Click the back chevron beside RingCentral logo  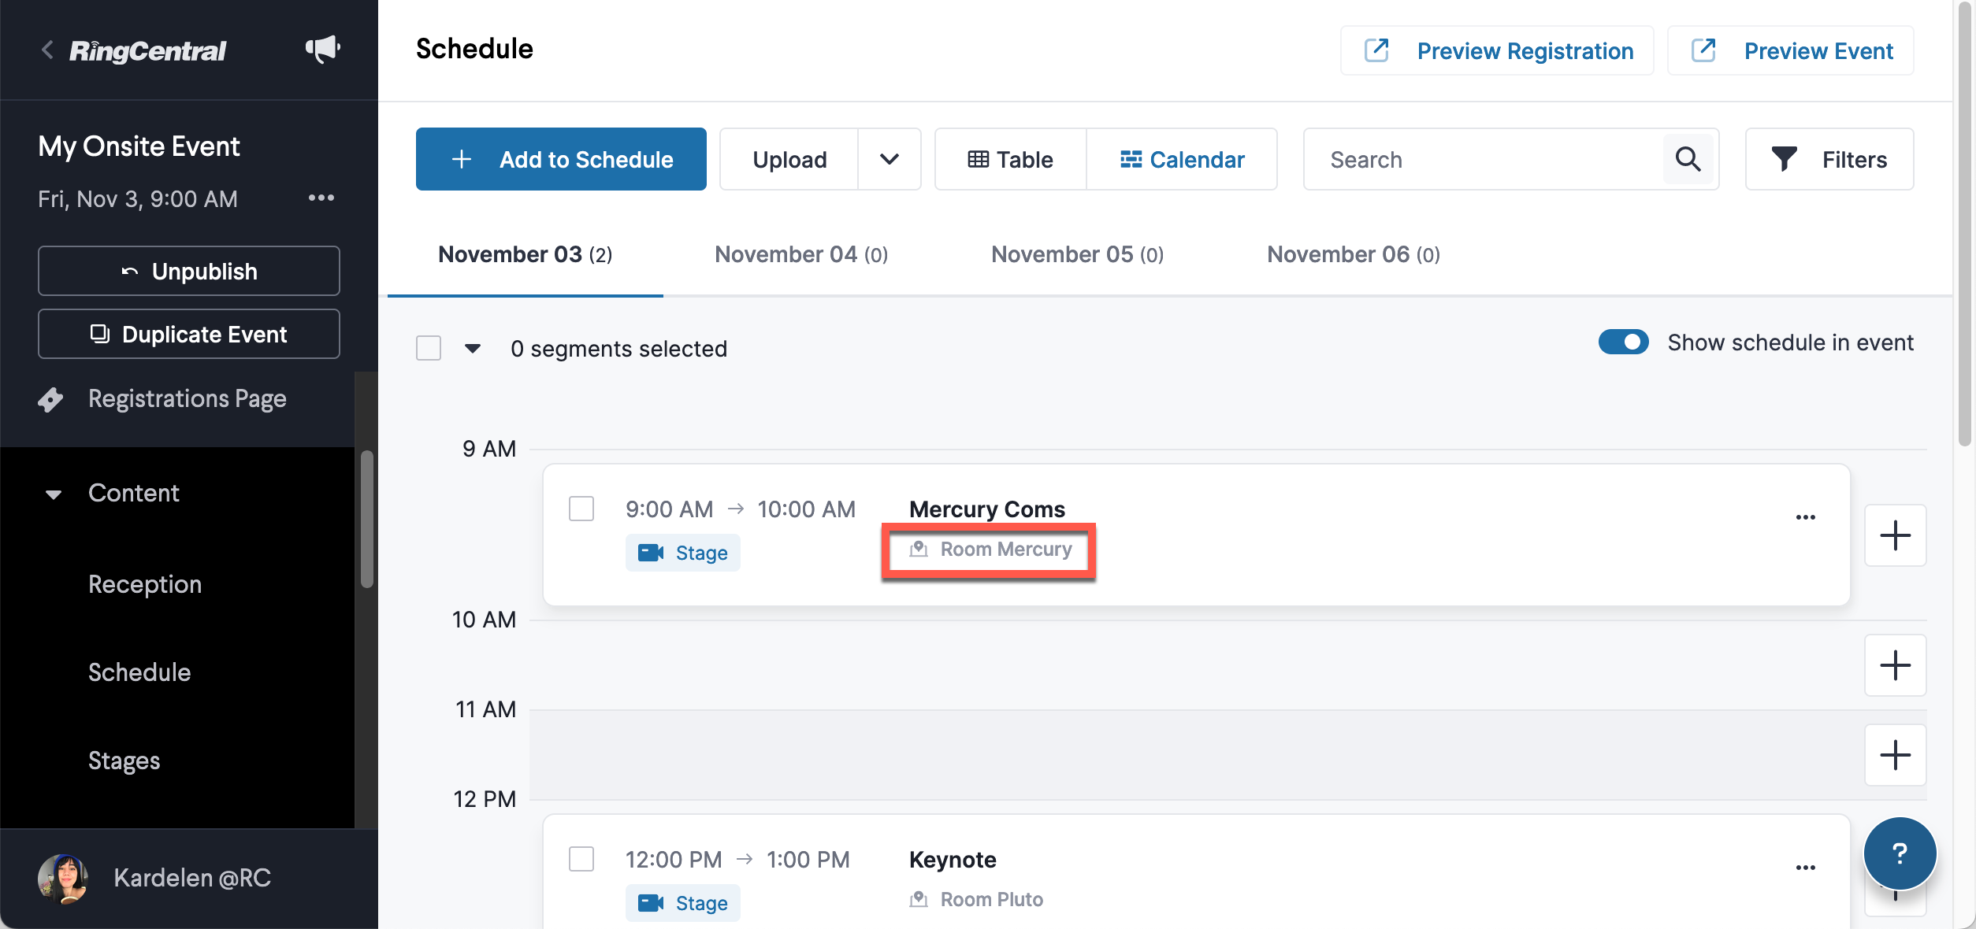(47, 50)
